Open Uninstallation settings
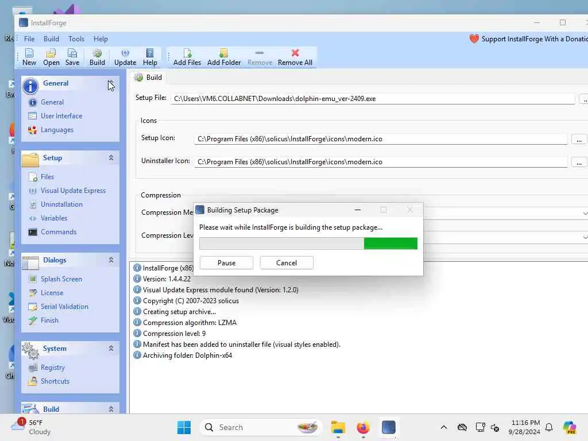The height and width of the screenshot is (441, 588). [61, 204]
